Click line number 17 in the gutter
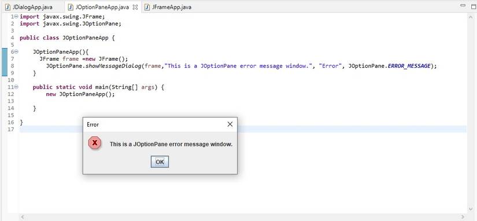This screenshot has width=477, height=221. 10,130
